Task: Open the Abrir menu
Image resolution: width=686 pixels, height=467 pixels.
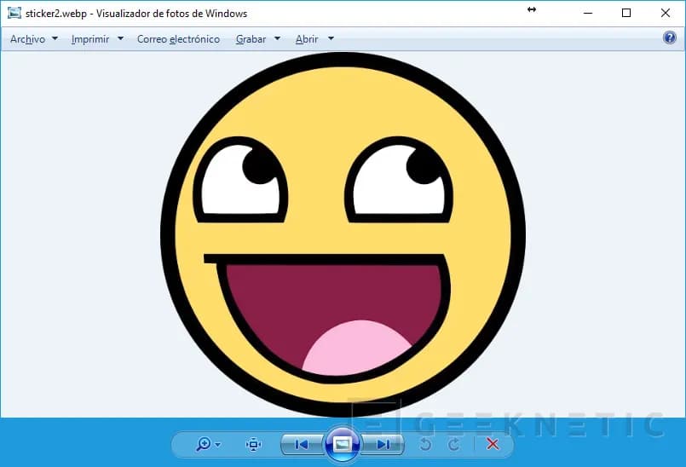Action: tap(307, 39)
